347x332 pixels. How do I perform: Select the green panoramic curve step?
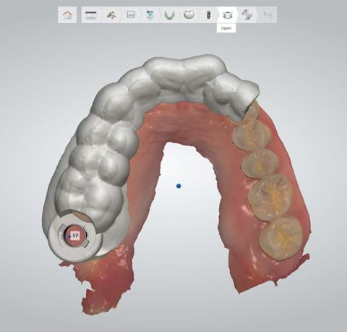point(170,15)
